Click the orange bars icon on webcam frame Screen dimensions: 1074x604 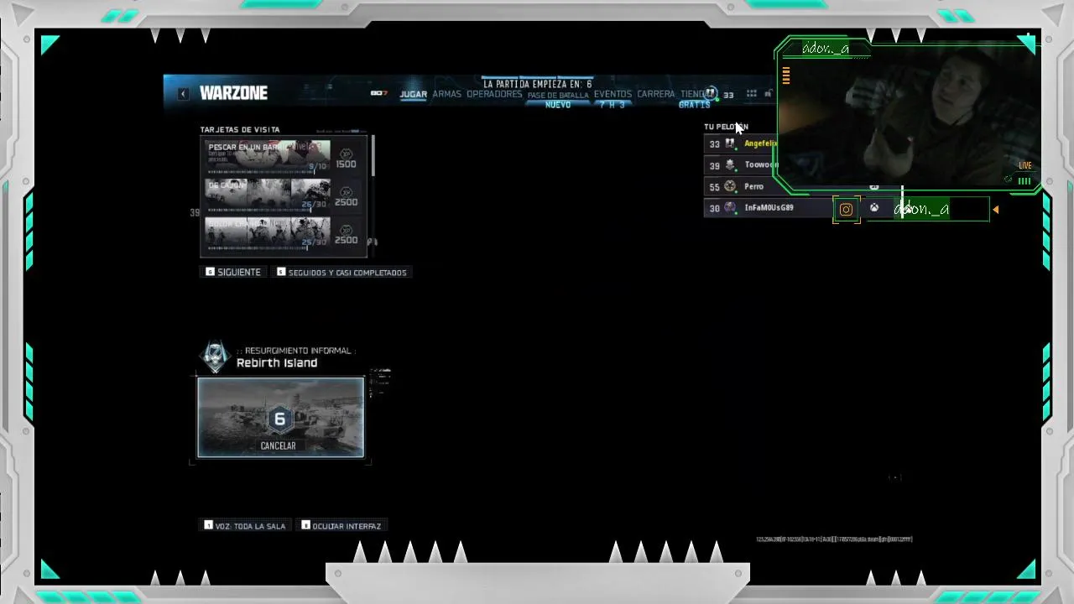pos(786,76)
